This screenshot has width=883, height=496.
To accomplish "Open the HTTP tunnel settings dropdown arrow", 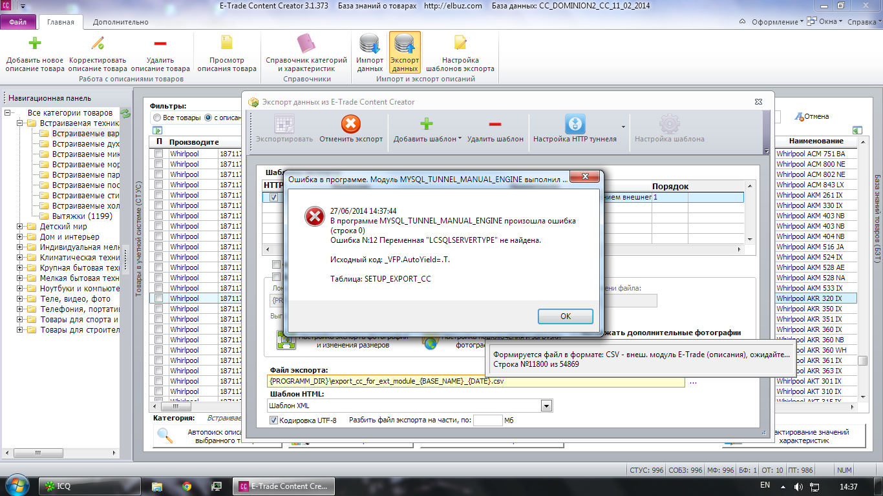I will (x=623, y=126).
